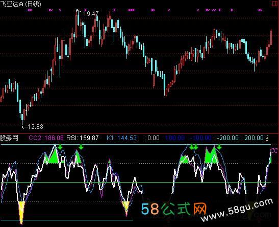Select the 19.47 high price label
The width and height of the screenshot is (279, 227).
coord(91,14)
